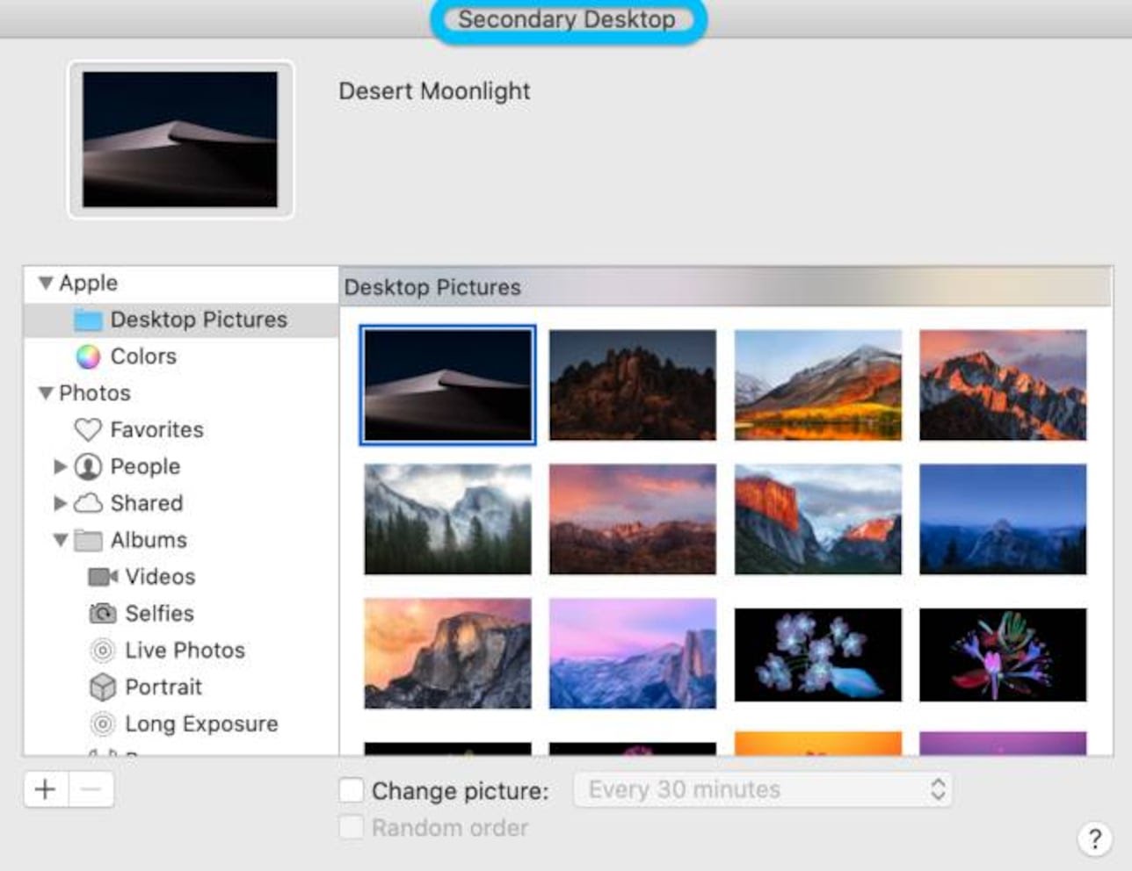Pick the blue flowers on black wallpaper

817,654
